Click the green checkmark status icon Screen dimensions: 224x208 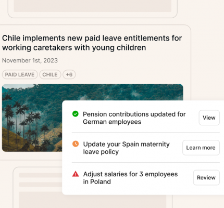click(x=76, y=114)
